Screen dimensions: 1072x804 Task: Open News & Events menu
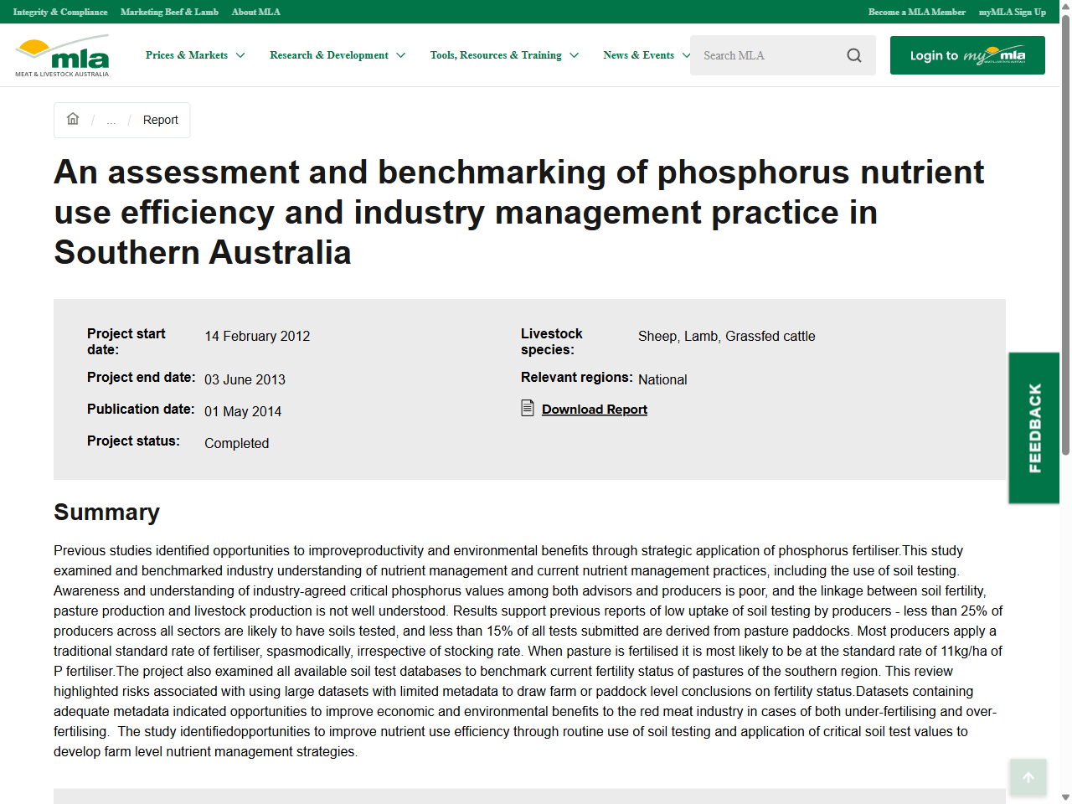638,55
